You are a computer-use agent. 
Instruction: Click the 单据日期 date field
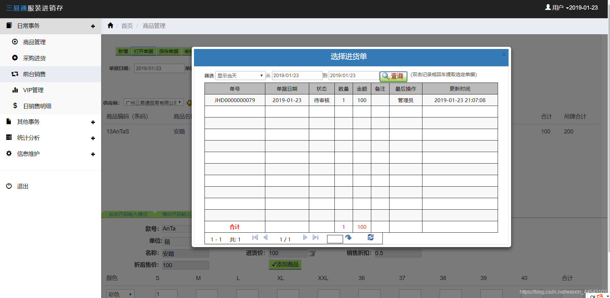click(159, 68)
